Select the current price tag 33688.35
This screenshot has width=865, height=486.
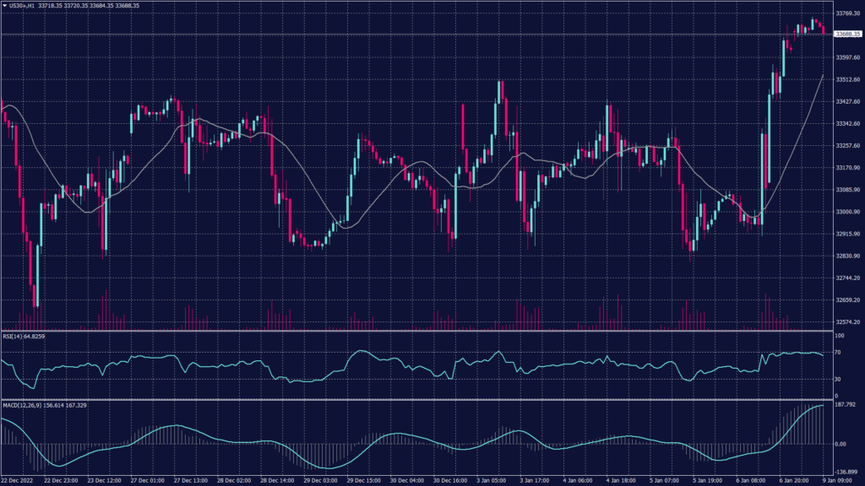846,35
